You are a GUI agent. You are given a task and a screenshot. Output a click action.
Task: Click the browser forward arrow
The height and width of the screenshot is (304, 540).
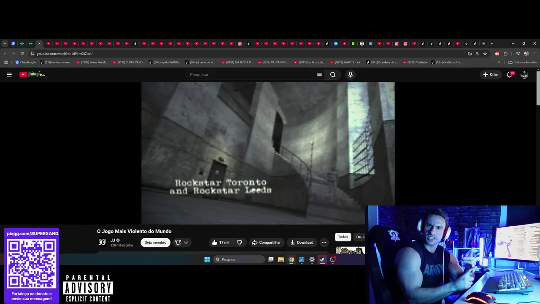pos(13,54)
